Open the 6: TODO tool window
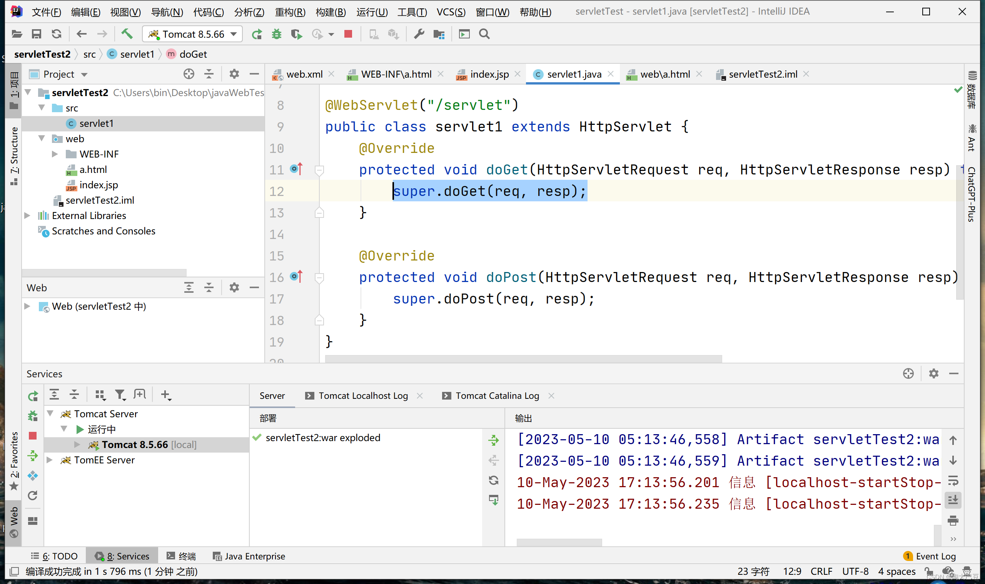Image resolution: width=985 pixels, height=584 pixels. (x=55, y=556)
